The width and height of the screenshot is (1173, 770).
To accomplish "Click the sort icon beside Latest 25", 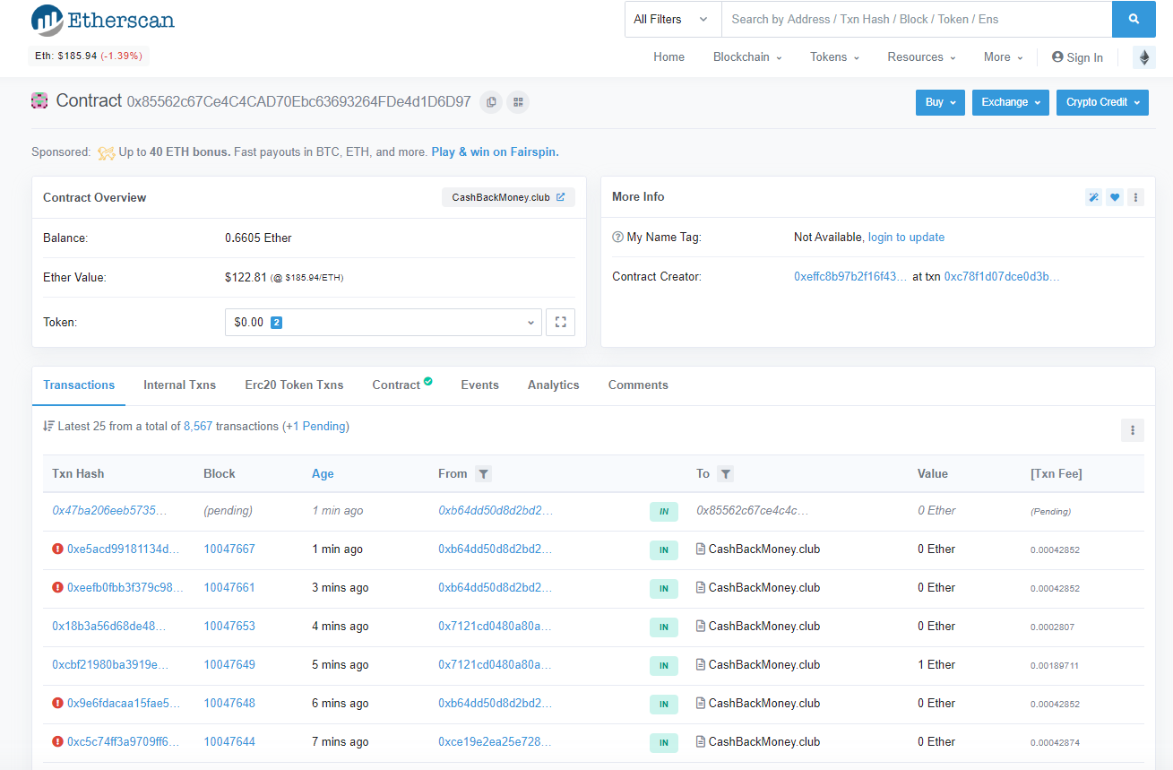I will pyautogui.click(x=48, y=427).
